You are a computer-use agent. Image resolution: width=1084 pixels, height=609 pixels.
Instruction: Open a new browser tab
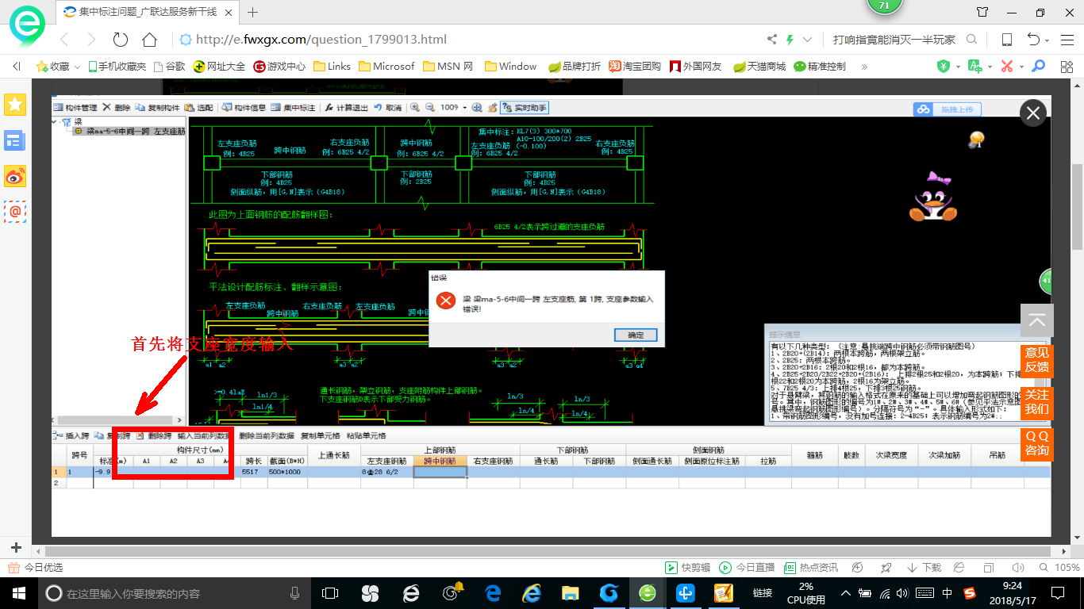[253, 12]
